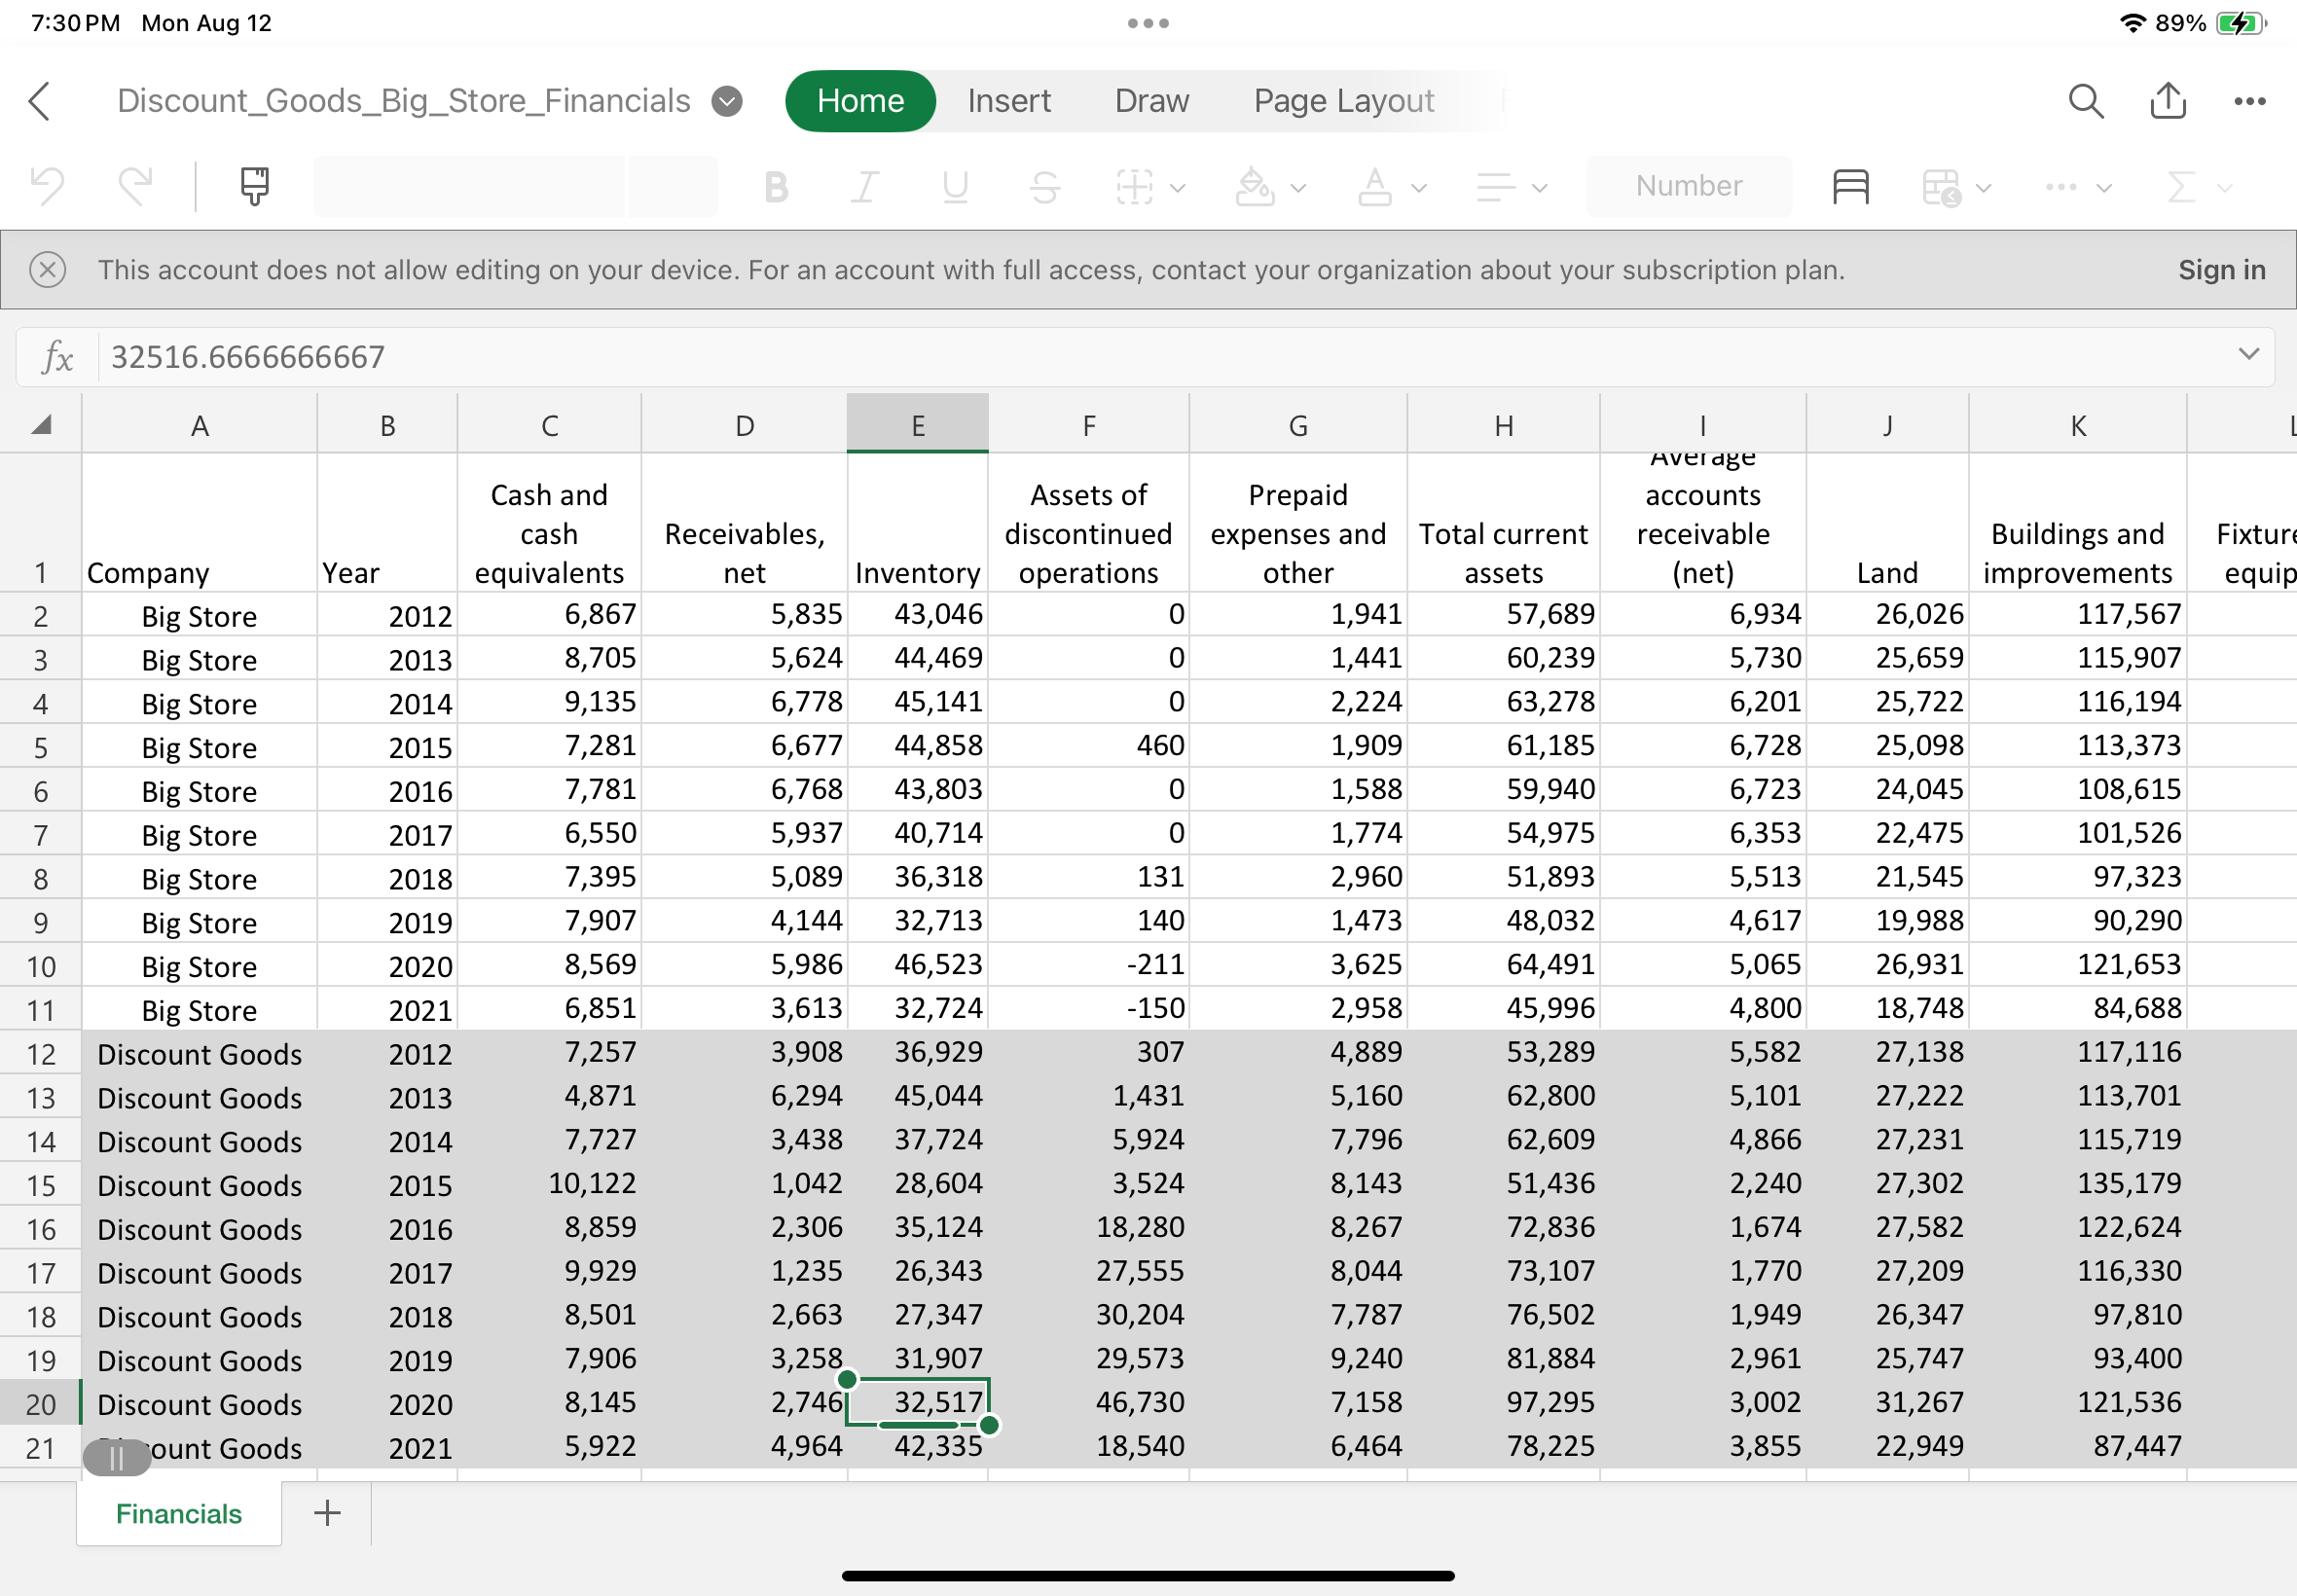Expand the workbook name dropdown
The image size is (2297, 1596).
(726, 100)
